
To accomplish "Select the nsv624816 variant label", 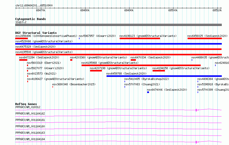I will point(222,63).
